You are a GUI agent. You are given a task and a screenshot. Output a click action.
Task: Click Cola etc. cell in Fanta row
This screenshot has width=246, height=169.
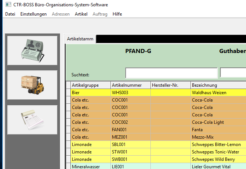tap(90, 130)
